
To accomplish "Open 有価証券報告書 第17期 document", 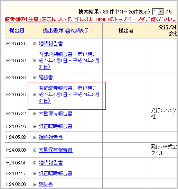I will pyautogui.click(x=69, y=94).
